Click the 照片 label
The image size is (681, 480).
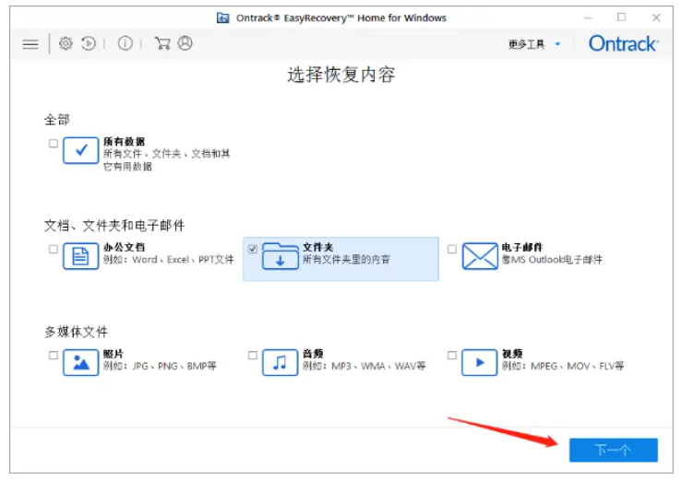click(x=113, y=354)
